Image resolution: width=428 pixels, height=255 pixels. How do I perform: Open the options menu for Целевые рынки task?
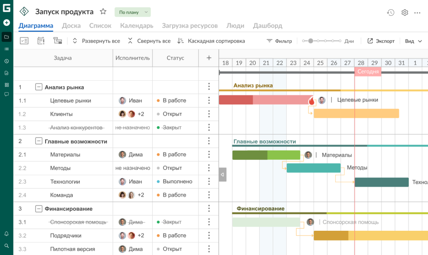(x=209, y=100)
